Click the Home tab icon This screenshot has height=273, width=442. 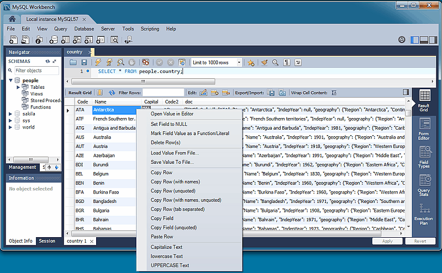(12, 19)
